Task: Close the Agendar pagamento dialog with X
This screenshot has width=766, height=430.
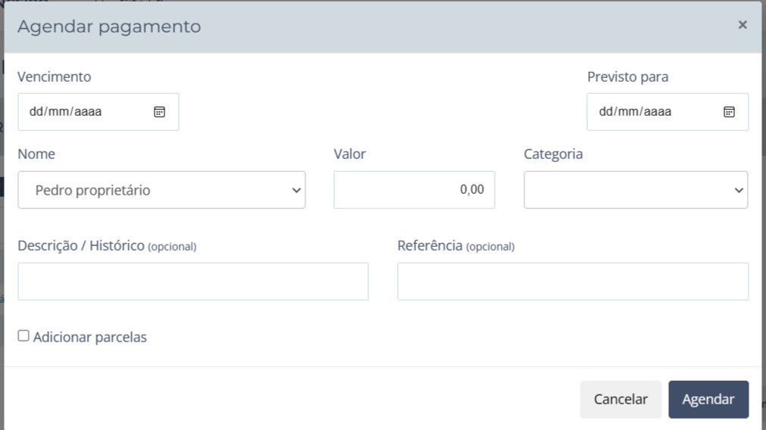Action: (743, 25)
